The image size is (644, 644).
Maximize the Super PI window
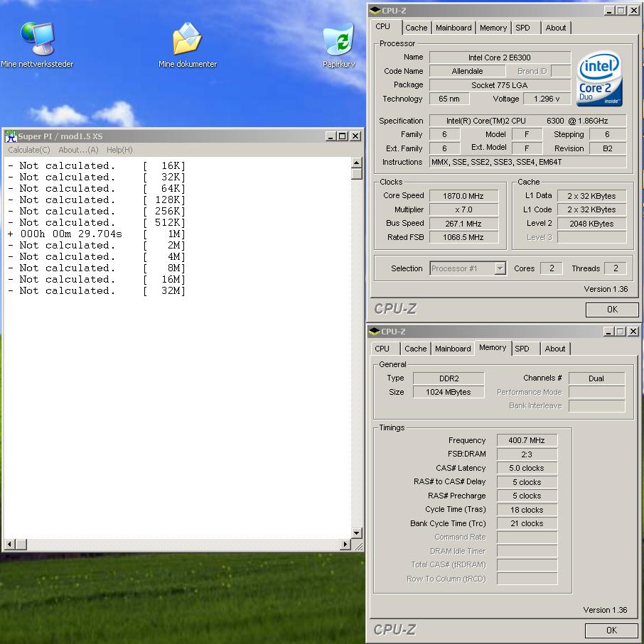pyautogui.click(x=342, y=136)
